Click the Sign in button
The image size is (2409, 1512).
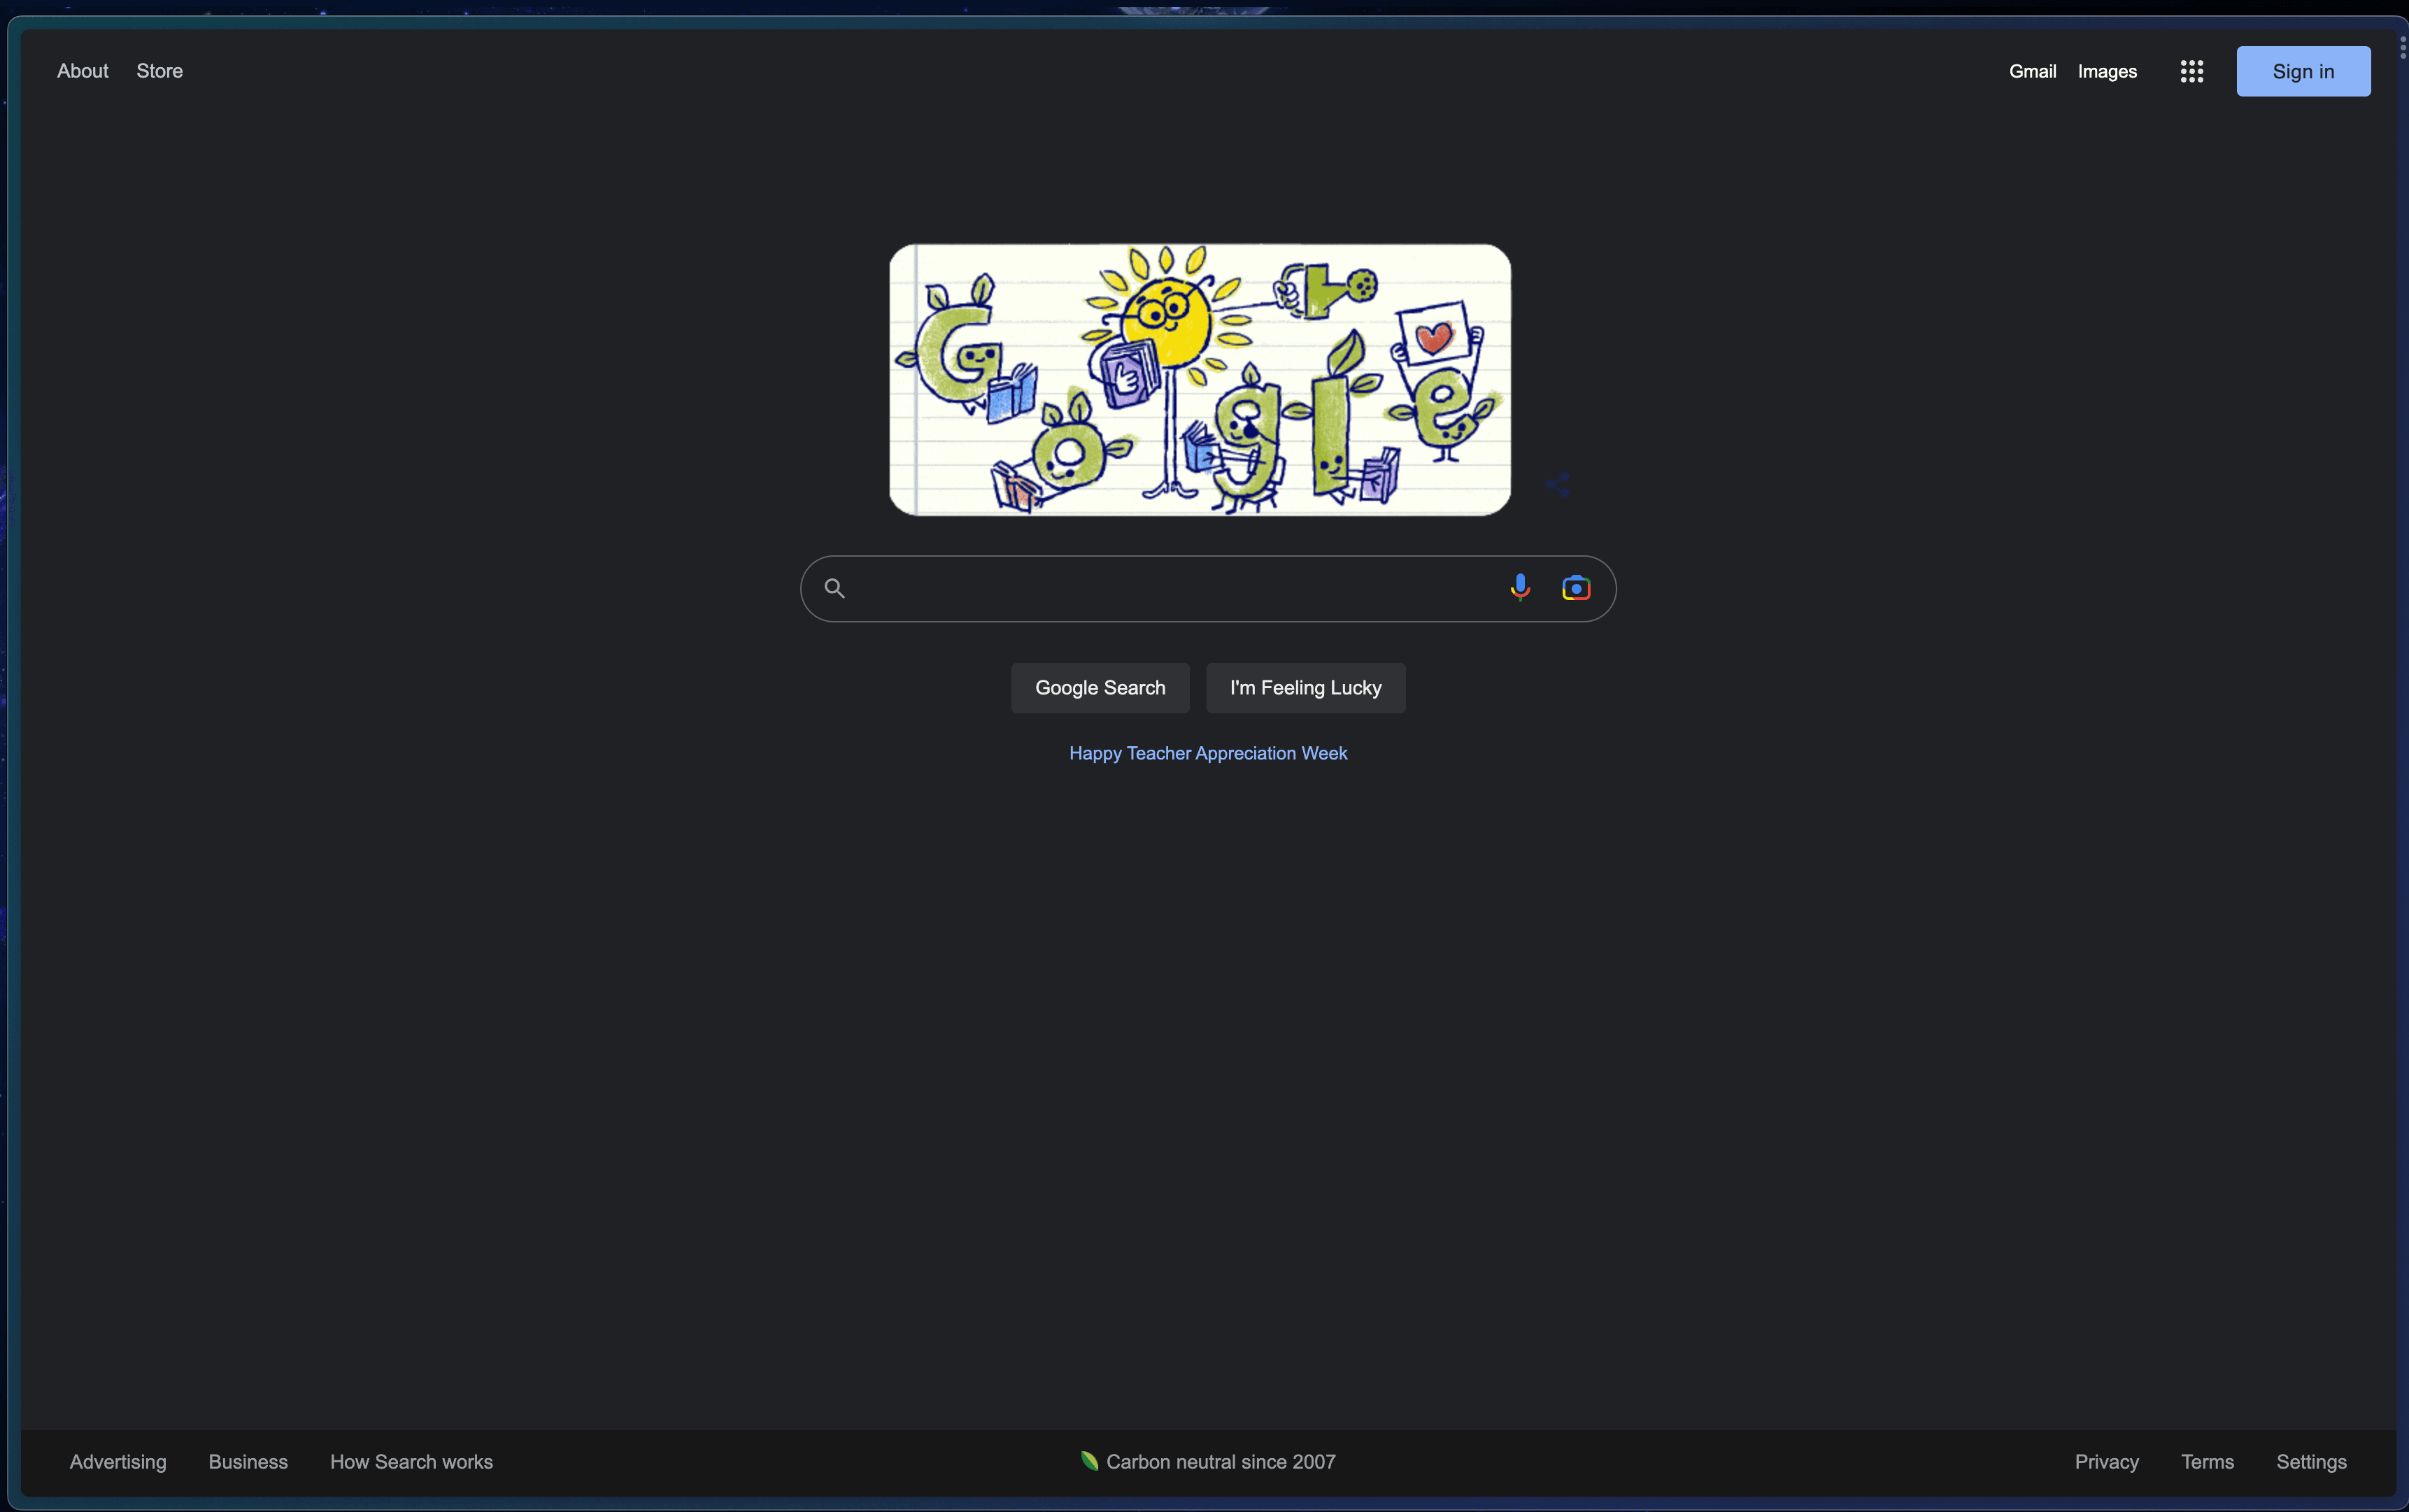(2303, 71)
